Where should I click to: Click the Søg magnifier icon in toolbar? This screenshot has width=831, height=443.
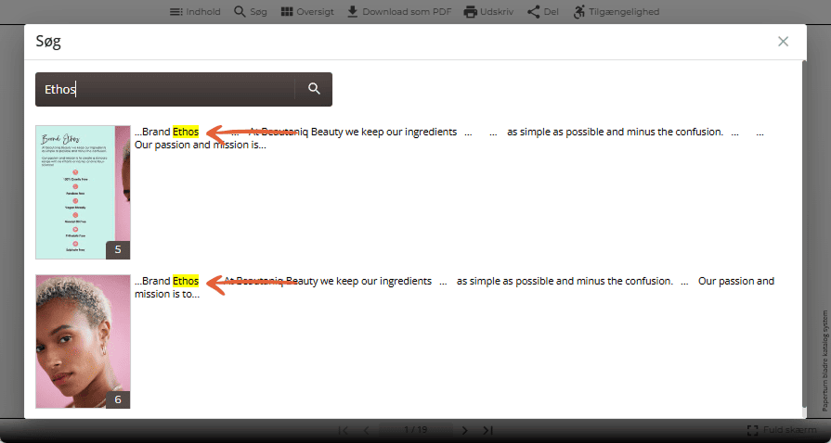[x=240, y=12]
